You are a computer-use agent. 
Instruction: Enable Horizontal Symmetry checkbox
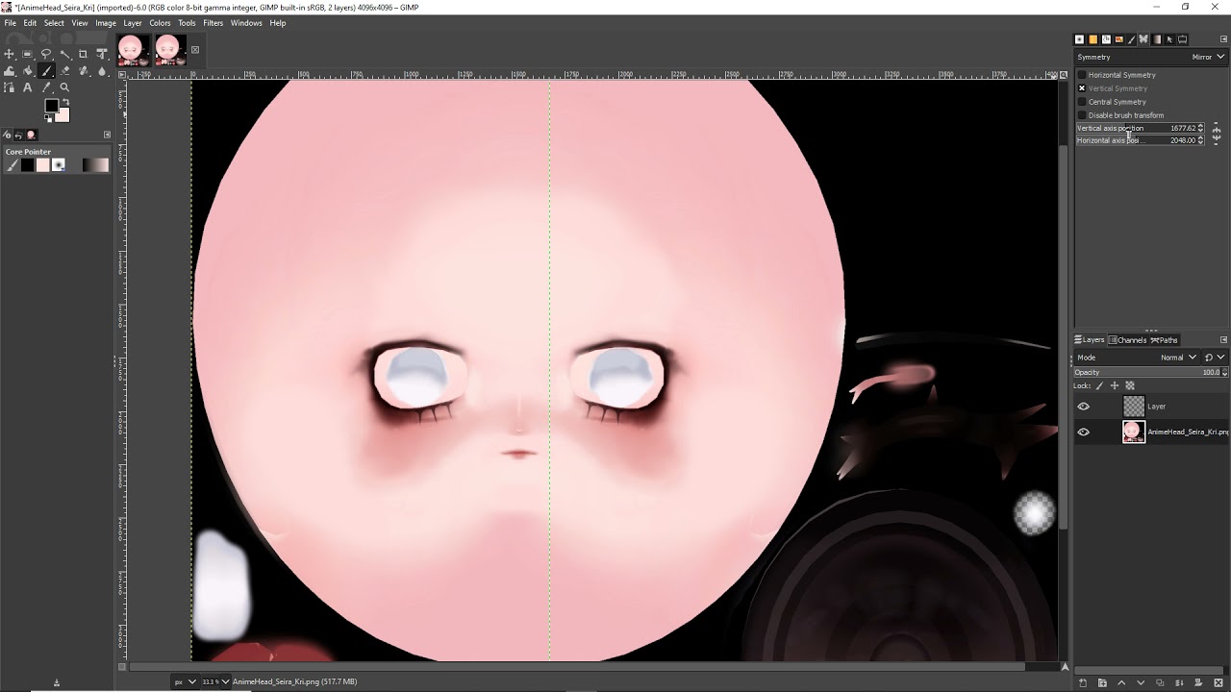click(x=1082, y=75)
